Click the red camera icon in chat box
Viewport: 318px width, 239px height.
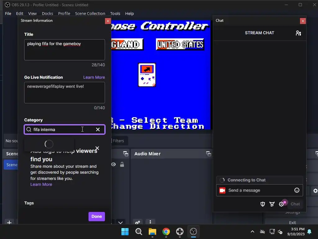(x=222, y=190)
